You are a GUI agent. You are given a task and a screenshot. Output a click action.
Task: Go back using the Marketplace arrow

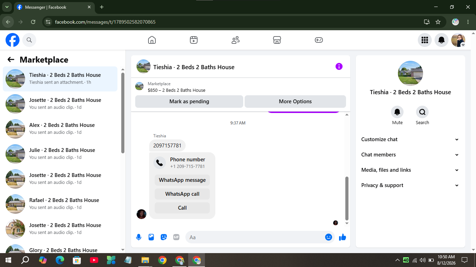11,59
